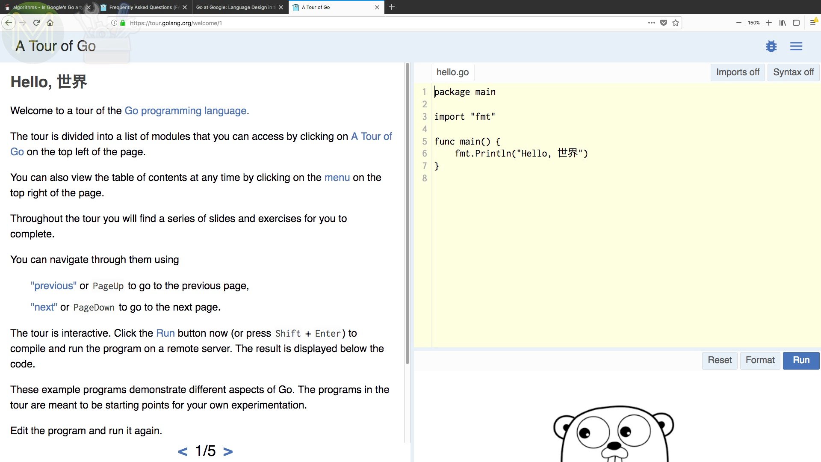Image resolution: width=821 pixels, height=462 pixels.
Task: Run the program with Run button
Action: (x=801, y=360)
